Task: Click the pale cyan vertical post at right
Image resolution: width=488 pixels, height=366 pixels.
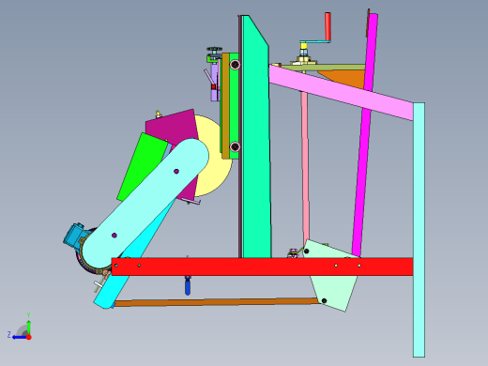Action: [x=419, y=230]
